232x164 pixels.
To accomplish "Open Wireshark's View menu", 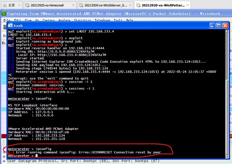I will point(28,20).
